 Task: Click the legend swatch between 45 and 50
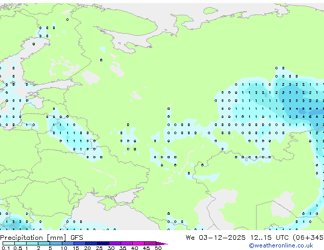pos(150,243)
